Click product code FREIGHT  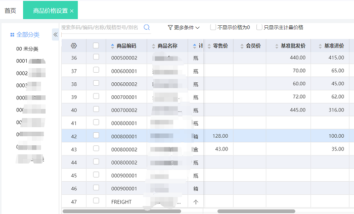[x=121, y=202]
